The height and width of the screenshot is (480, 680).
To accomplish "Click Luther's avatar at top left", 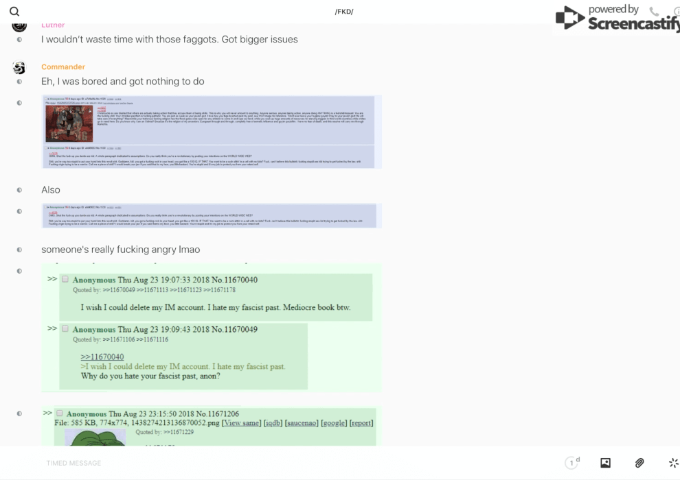I will coord(19,26).
